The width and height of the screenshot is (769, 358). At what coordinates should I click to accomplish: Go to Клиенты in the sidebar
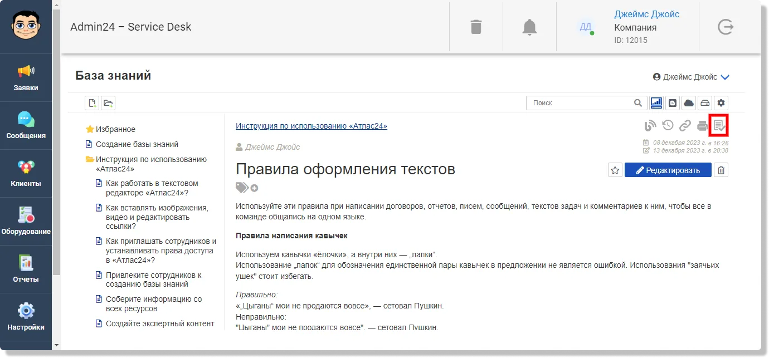tap(26, 174)
